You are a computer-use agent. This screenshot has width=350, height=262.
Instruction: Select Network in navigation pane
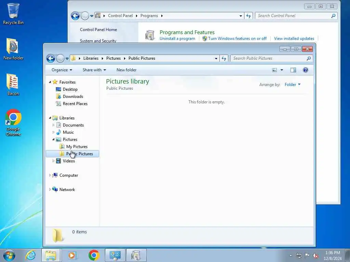(x=67, y=190)
